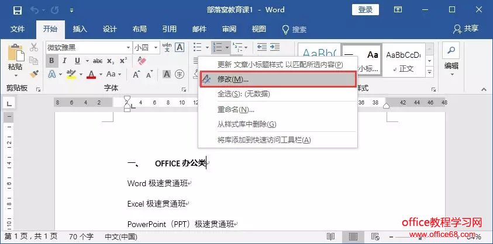The image size is (493, 244).
Task: Decrease paragraph indent
Action: pos(262,47)
